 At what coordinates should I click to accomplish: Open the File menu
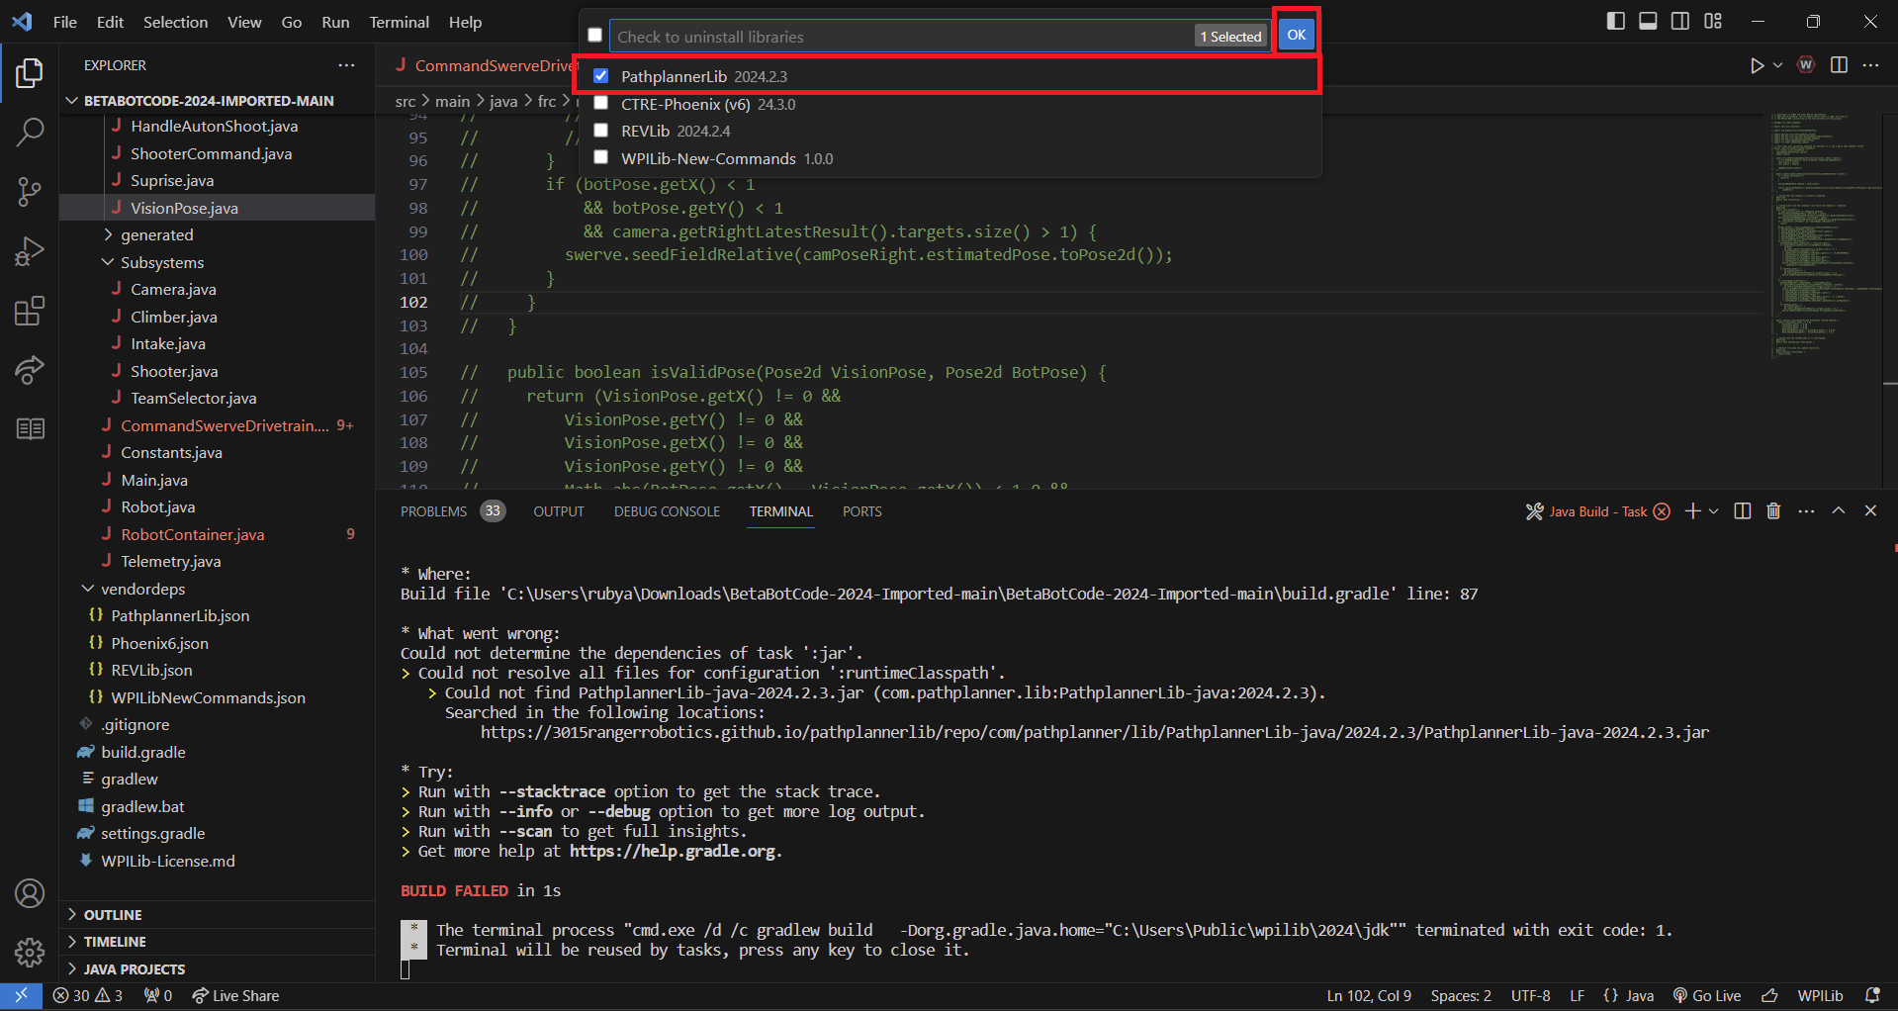point(65,22)
